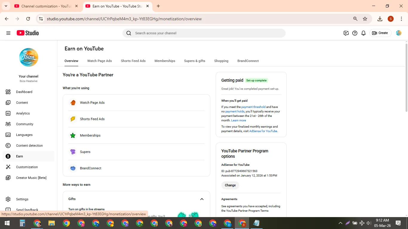408x229 pixels.
Task: Click the purple Supers icon
Action: [x=73, y=152]
